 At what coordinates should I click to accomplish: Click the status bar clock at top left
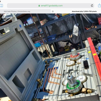0,1
